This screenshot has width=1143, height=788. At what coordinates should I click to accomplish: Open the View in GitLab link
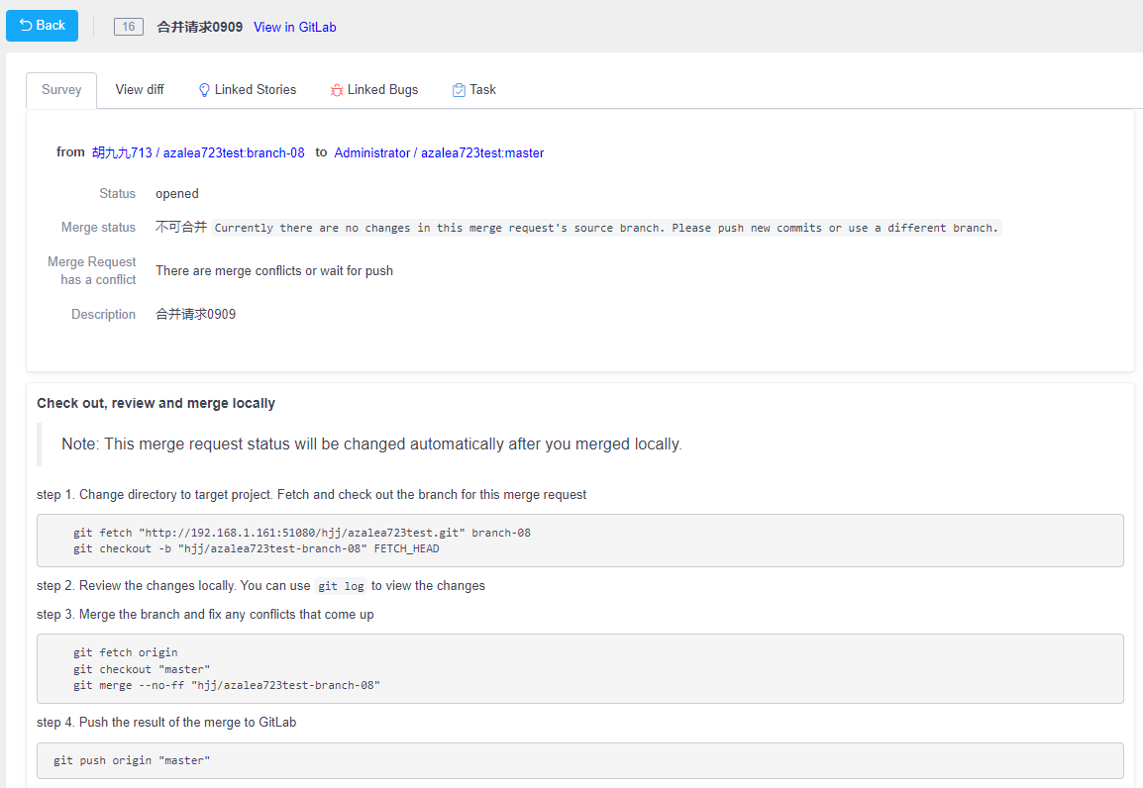click(x=294, y=28)
